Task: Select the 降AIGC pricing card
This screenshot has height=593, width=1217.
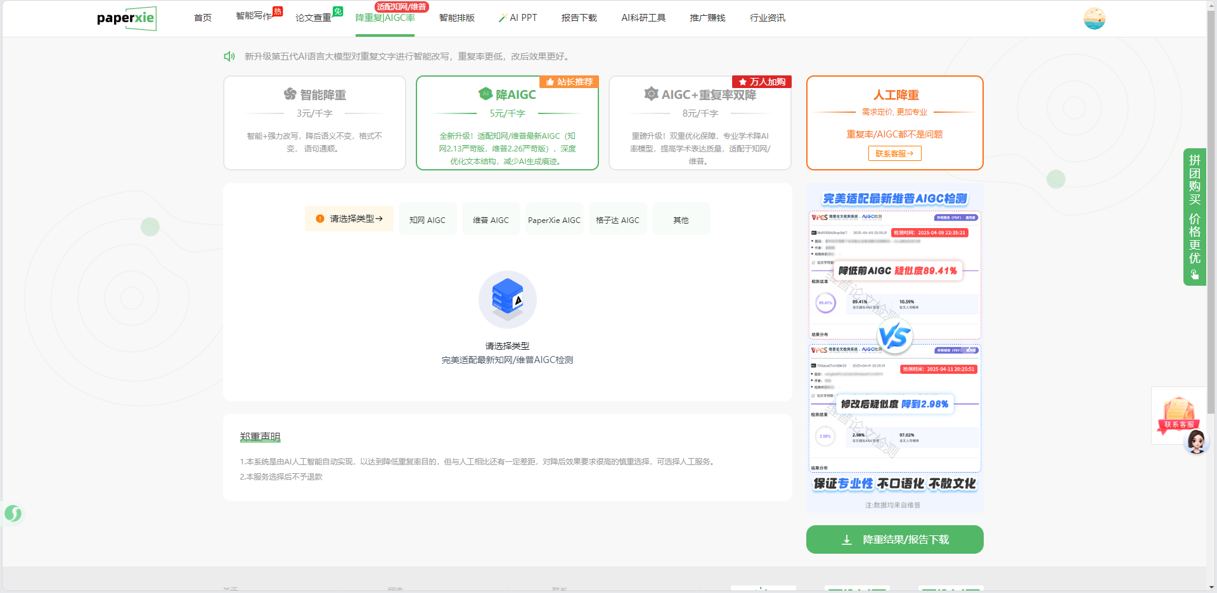Action: pyautogui.click(x=507, y=123)
